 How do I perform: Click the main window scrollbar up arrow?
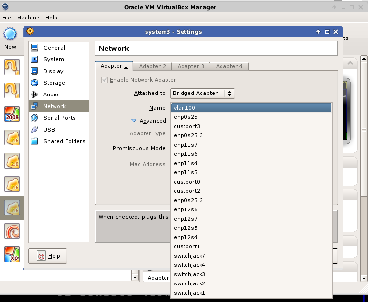[364, 59]
